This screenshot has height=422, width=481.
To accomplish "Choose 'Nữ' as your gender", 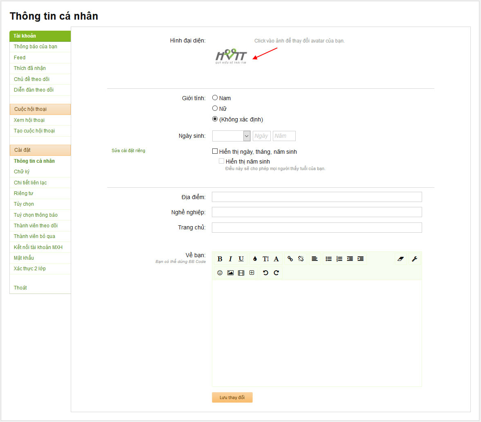I will 215,108.
